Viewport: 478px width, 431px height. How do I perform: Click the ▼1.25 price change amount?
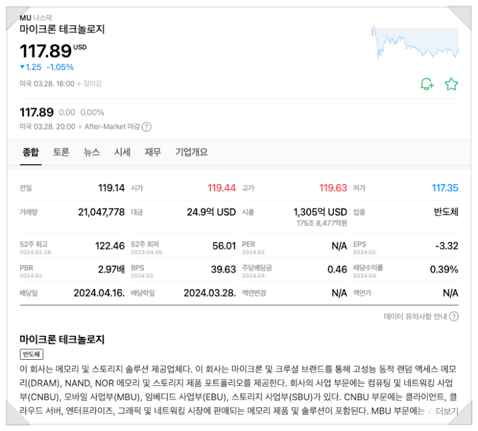pos(30,67)
